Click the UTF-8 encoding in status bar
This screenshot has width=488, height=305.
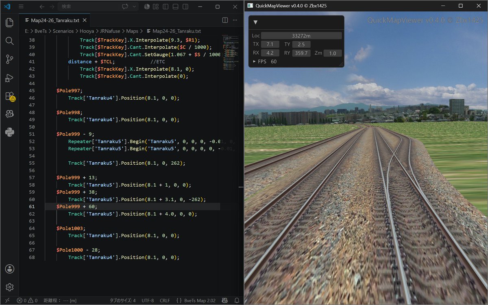pos(148,301)
